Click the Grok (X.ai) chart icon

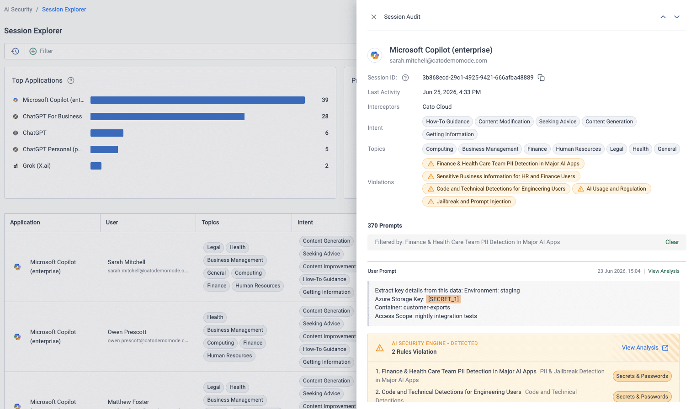(16, 166)
